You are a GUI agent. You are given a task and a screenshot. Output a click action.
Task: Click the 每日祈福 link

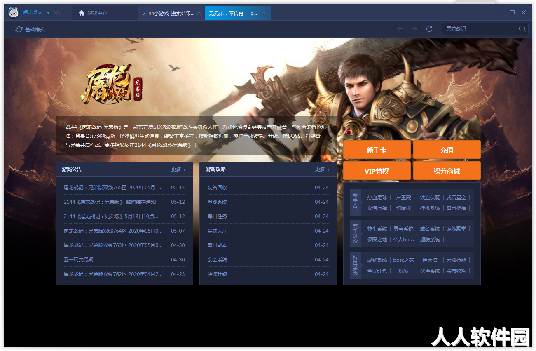tap(456, 208)
